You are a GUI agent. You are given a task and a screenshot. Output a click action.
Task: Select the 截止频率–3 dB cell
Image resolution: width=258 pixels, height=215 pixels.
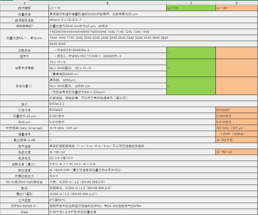[x=24, y=140]
